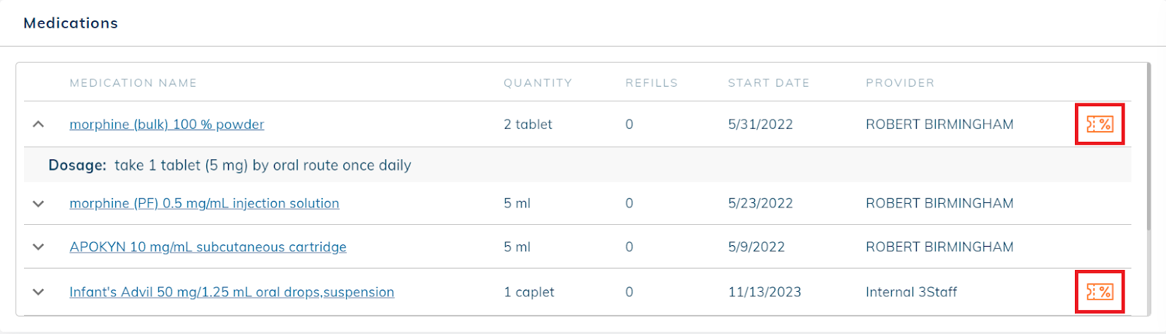The image size is (1166, 334).
Task: Select the Dosage instruction text row
Action: point(577,165)
